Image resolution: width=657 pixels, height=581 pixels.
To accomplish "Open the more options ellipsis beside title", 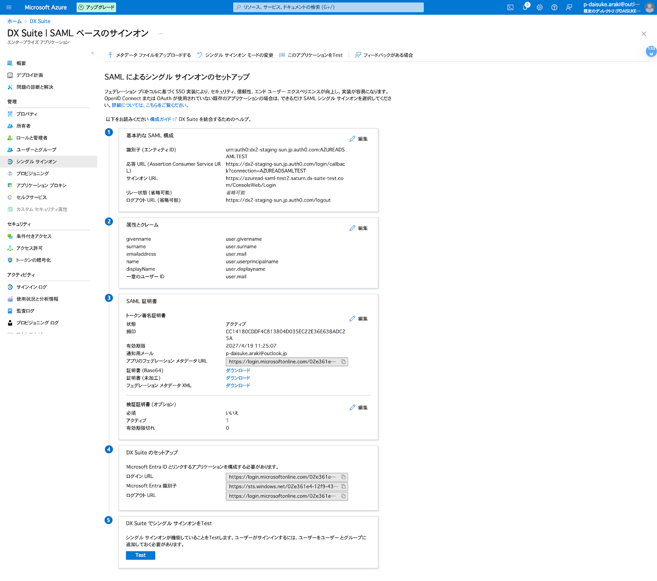I will coord(160,34).
